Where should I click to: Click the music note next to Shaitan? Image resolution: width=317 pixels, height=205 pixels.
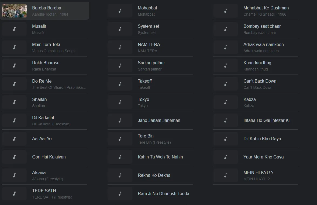(x=14, y=102)
